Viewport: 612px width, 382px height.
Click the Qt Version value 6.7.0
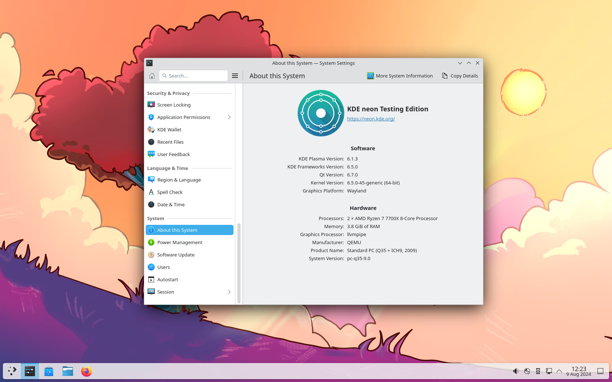tap(352, 175)
